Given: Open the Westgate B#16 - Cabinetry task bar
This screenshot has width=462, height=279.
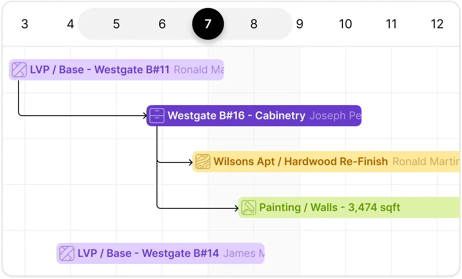Looking at the screenshot, I should [254, 116].
